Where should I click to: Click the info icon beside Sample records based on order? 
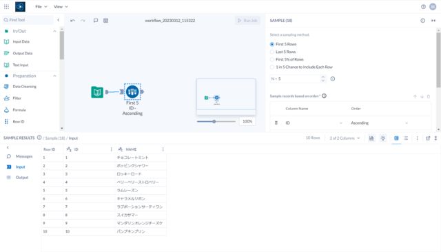[x=325, y=96]
